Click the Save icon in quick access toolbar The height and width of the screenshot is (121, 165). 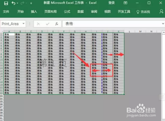coord(6,3)
